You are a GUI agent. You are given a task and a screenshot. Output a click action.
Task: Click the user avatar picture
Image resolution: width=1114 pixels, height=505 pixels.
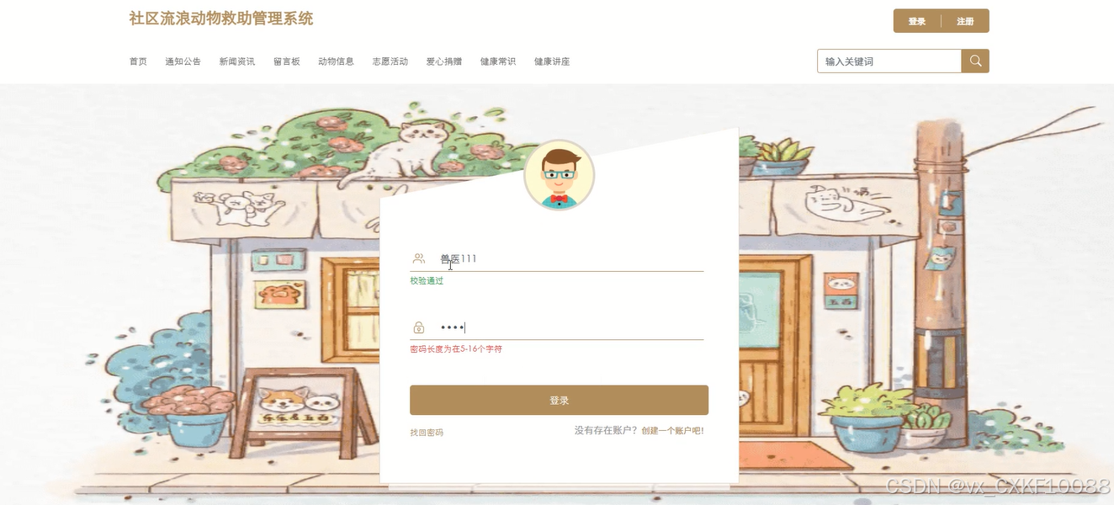(x=559, y=175)
